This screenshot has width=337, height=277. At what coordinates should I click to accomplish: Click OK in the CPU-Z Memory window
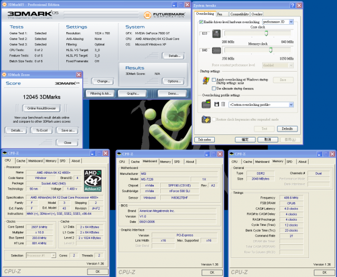pyautogui.click(x=324, y=272)
